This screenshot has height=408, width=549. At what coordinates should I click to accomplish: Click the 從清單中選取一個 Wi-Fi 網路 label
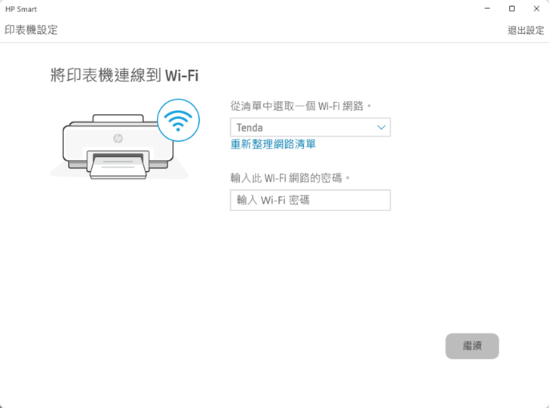[301, 106]
